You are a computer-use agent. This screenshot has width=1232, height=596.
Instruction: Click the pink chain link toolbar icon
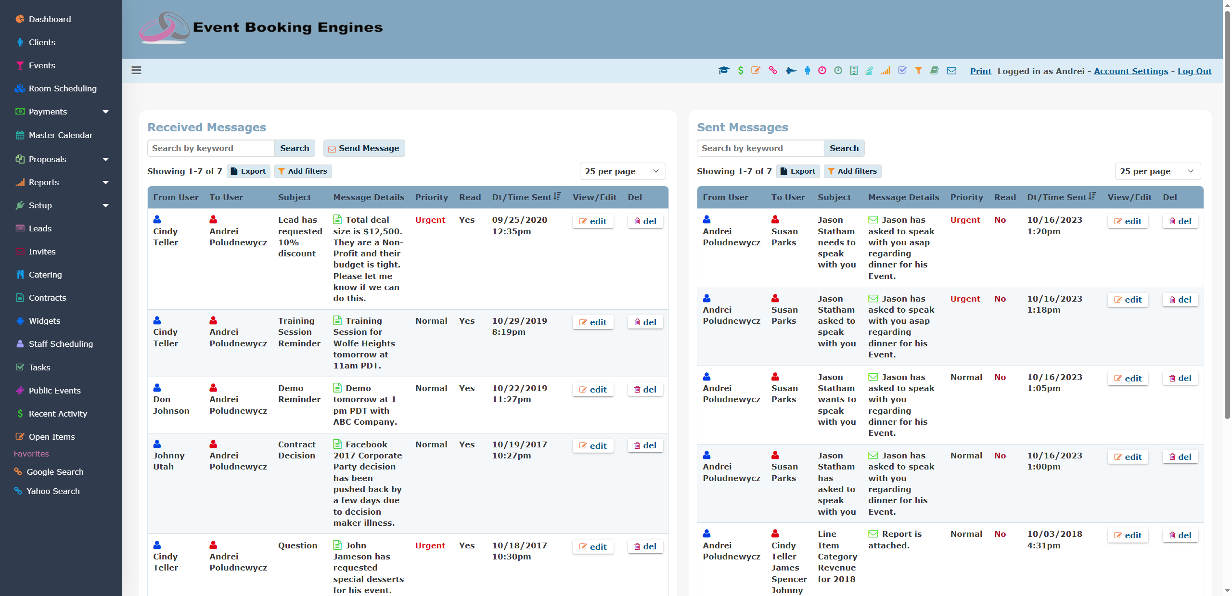coord(773,71)
